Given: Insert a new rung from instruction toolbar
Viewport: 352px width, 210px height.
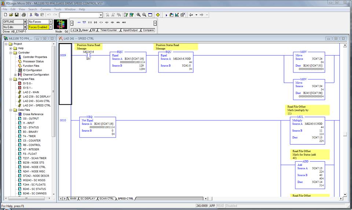Looking at the screenshot, I should coord(78,22).
